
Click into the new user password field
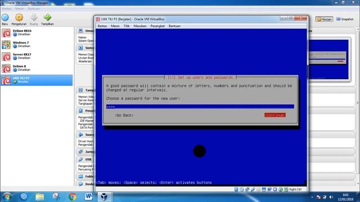point(200,107)
